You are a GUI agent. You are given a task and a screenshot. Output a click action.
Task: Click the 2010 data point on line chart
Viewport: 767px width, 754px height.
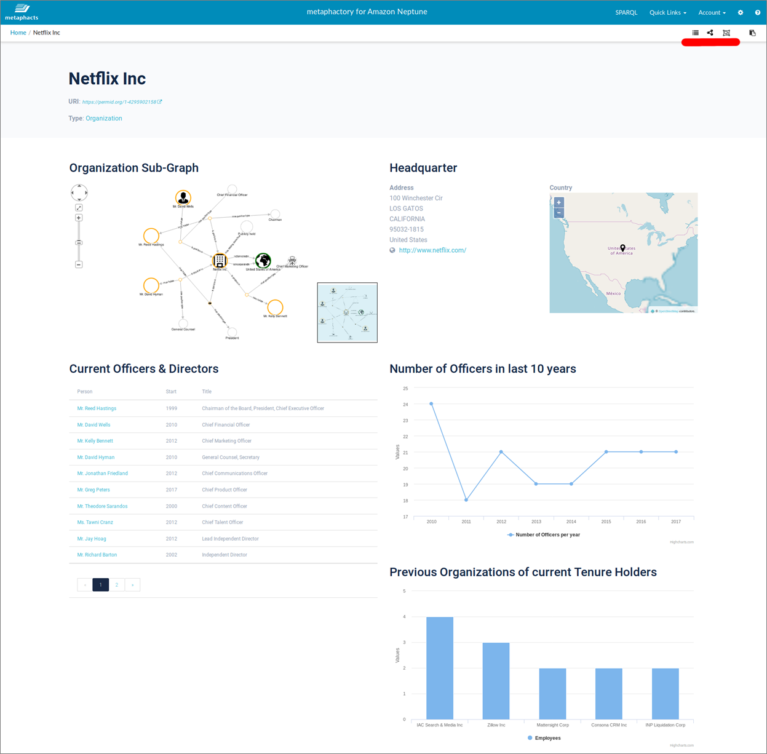pyautogui.click(x=431, y=404)
